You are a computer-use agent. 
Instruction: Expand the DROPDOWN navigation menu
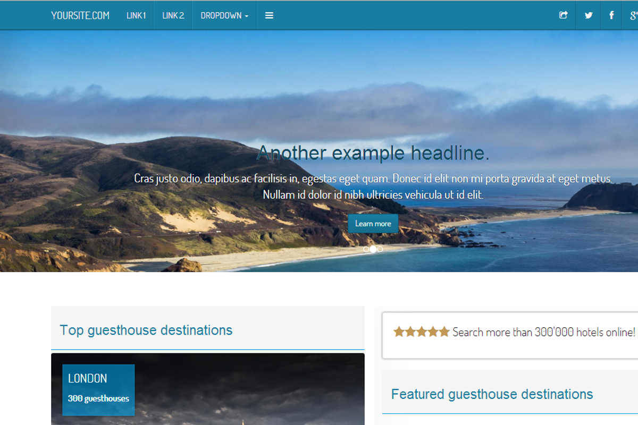224,15
